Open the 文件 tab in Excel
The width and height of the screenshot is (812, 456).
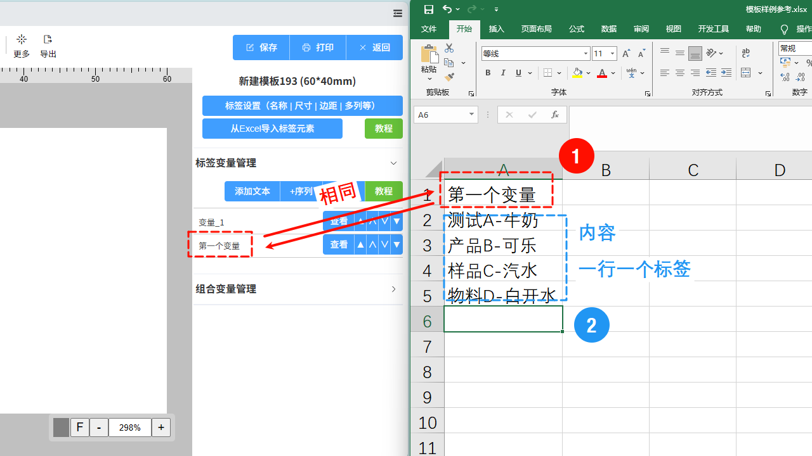tap(429, 29)
